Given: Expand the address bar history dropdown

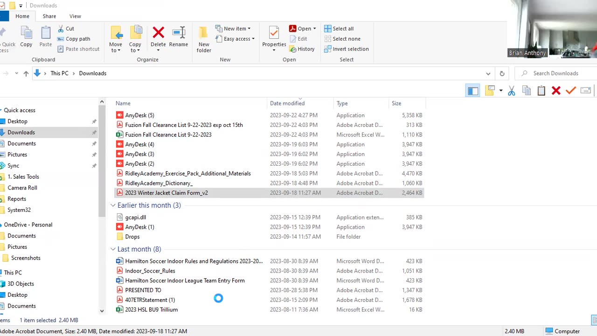Looking at the screenshot, I should pos(488,73).
